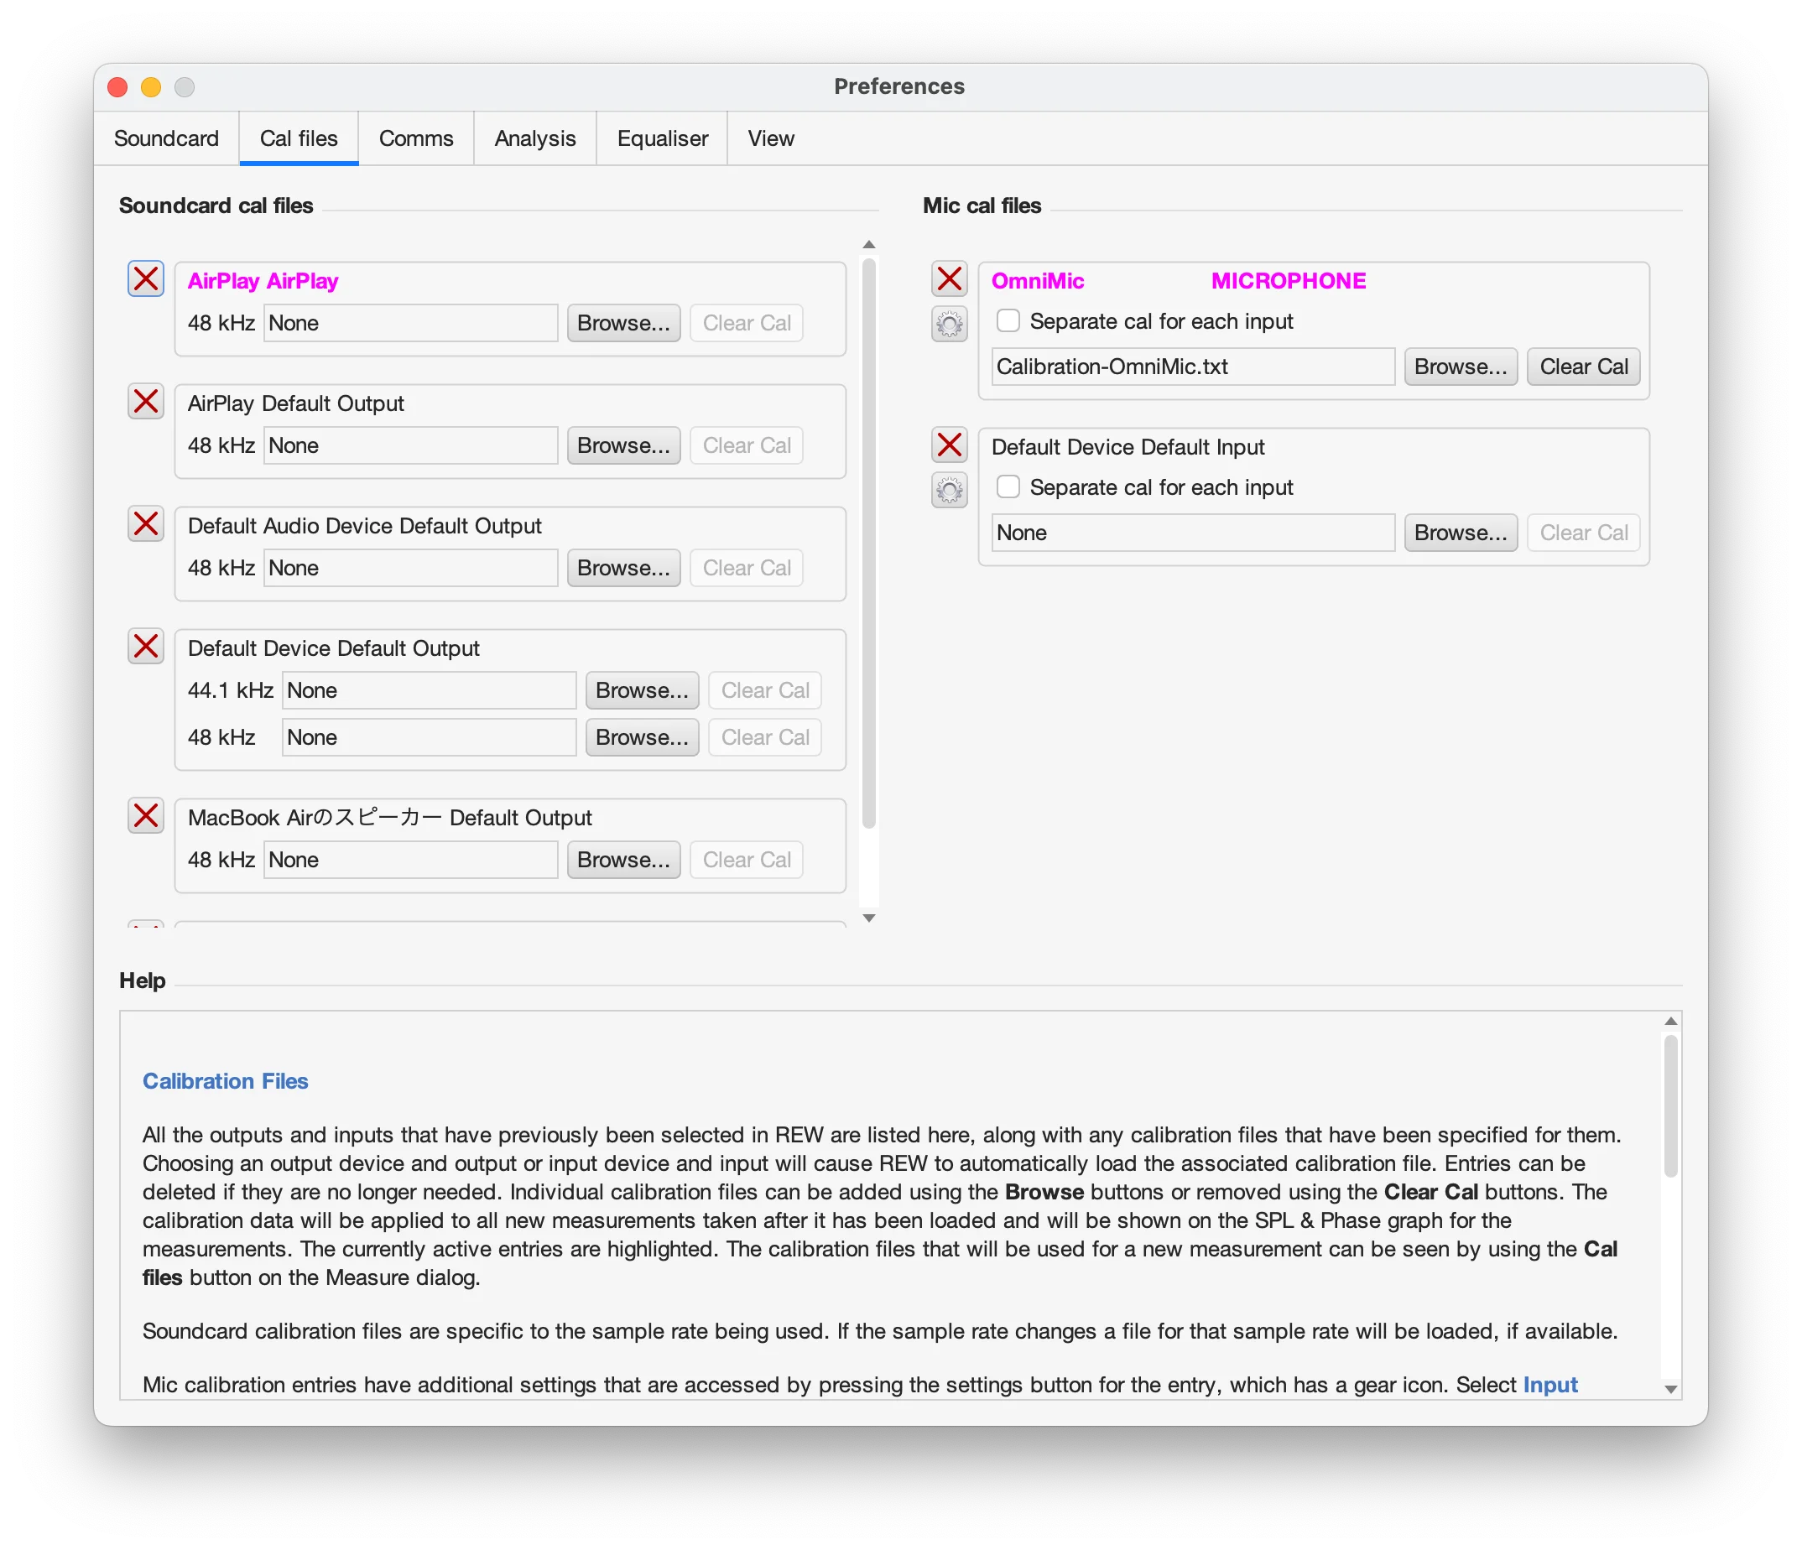Enable separate cal for each OmniMic input
This screenshot has width=1802, height=1550.
pyautogui.click(x=1008, y=320)
